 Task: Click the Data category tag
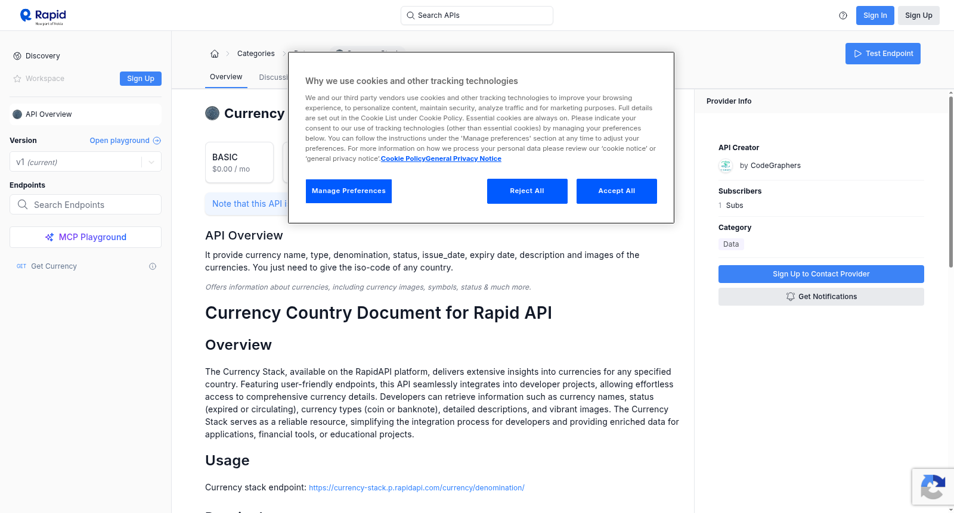[x=731, y=244]
